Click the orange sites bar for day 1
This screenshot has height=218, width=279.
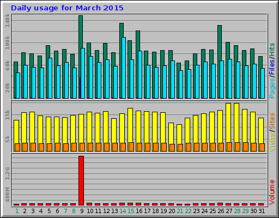click(17, 148)
